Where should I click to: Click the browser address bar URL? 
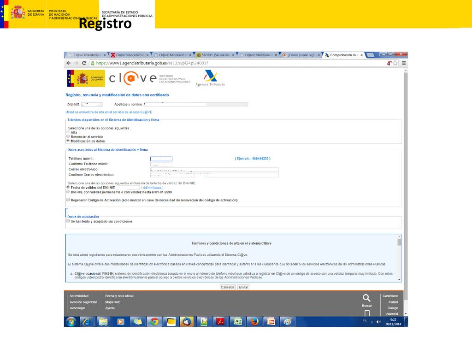152,63
